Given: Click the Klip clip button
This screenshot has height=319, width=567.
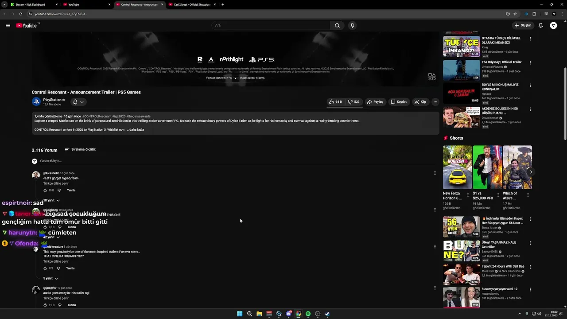Looking at the screenshot, I should pos(420,102).
